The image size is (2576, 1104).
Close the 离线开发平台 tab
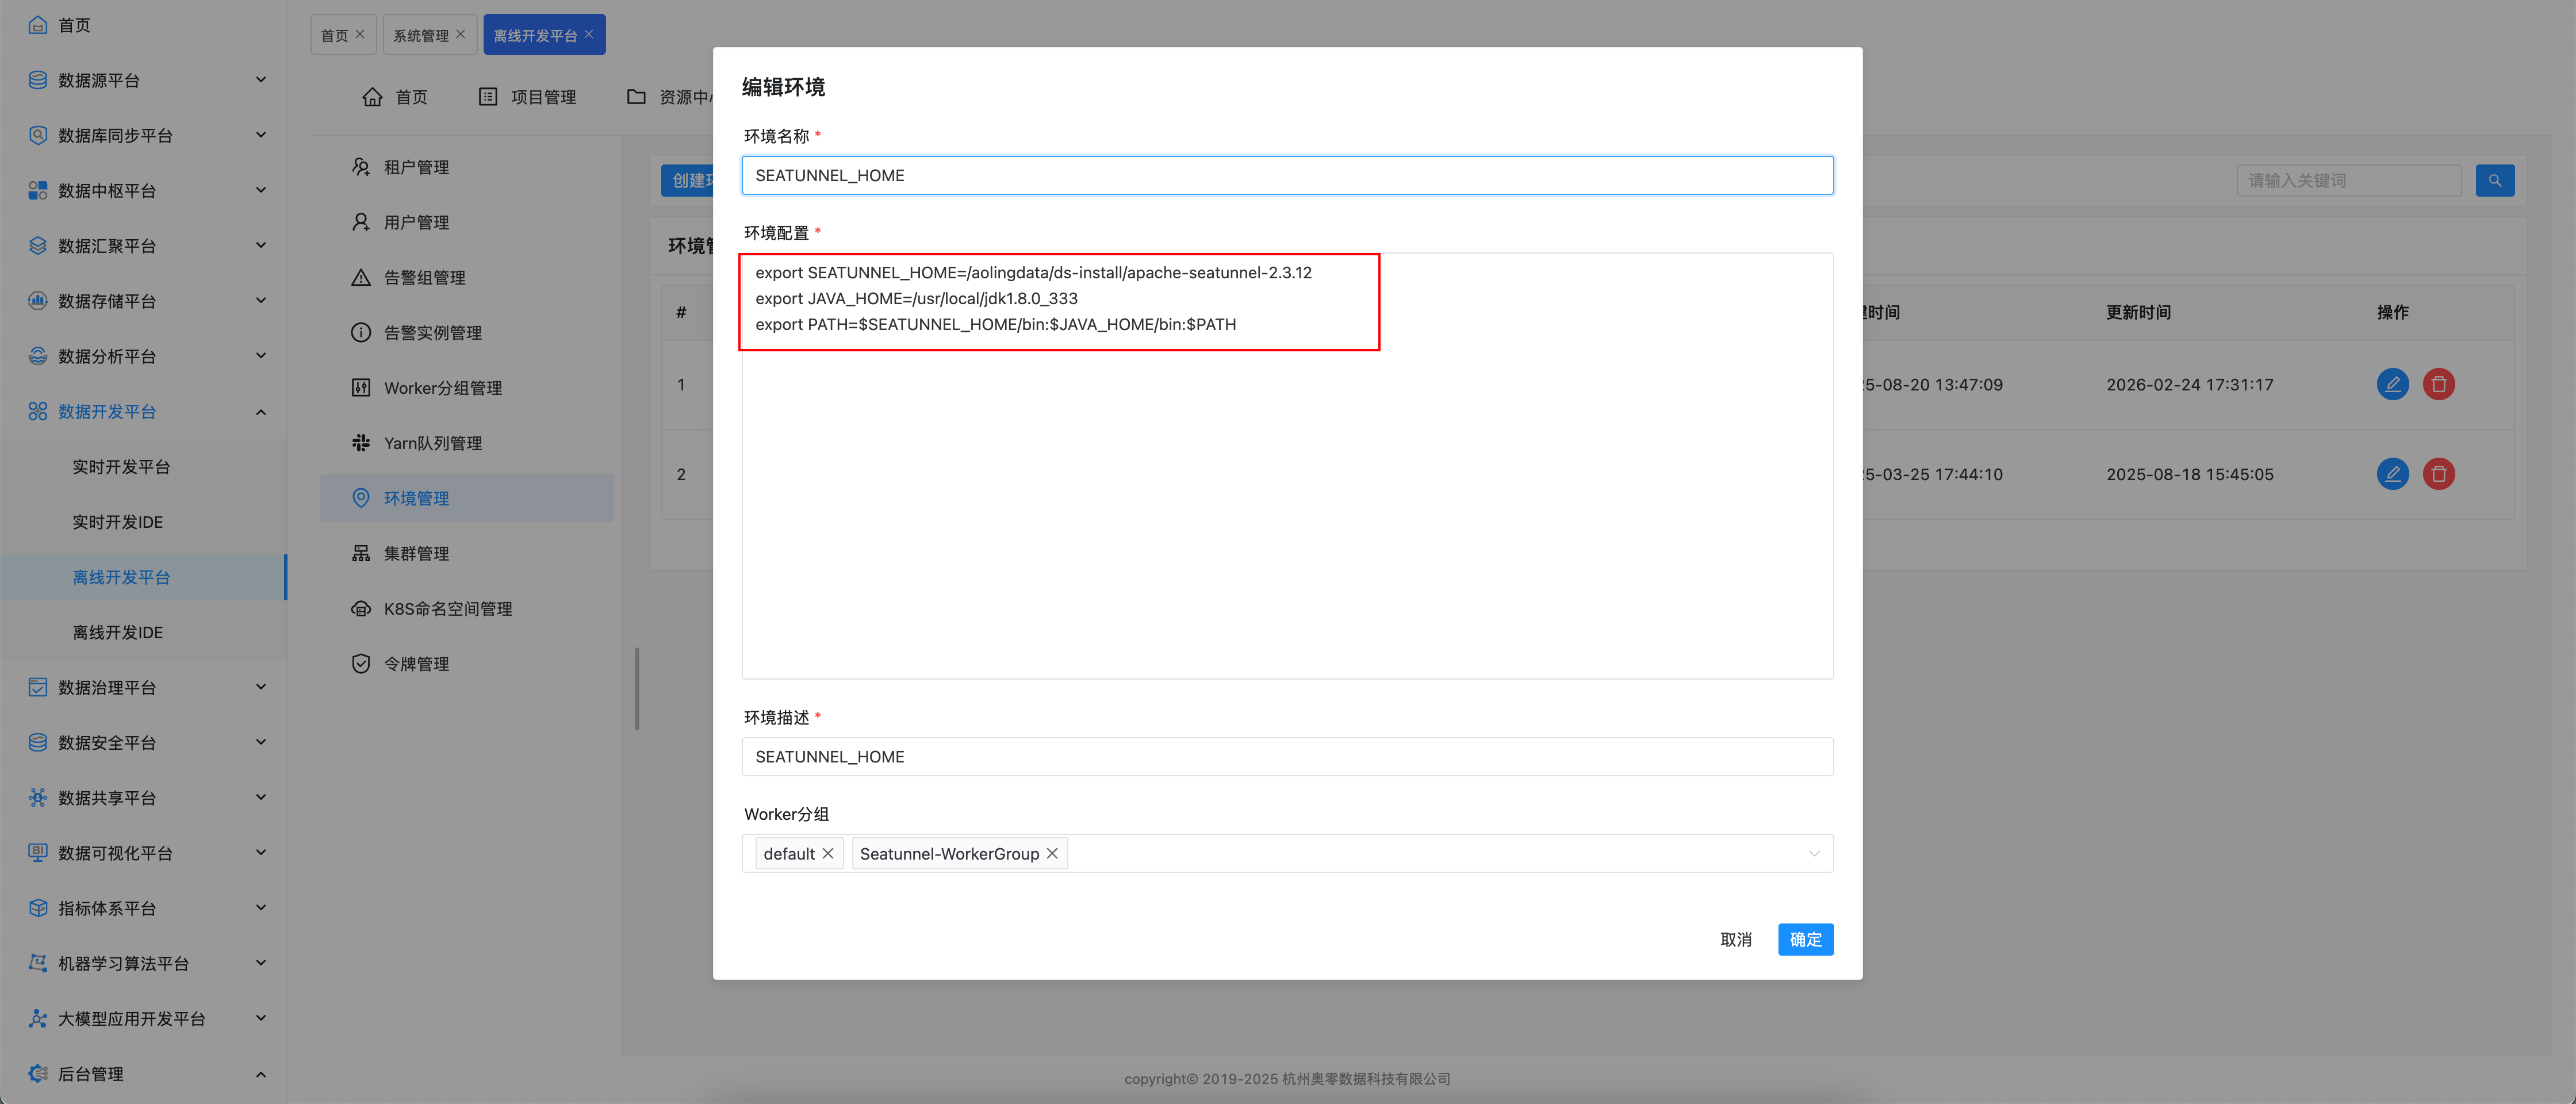tap(589, 34)
